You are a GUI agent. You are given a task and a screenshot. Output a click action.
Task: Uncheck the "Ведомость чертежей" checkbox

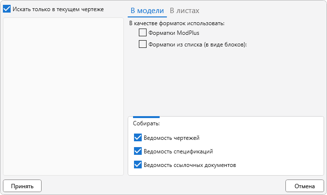click(138, 137)
